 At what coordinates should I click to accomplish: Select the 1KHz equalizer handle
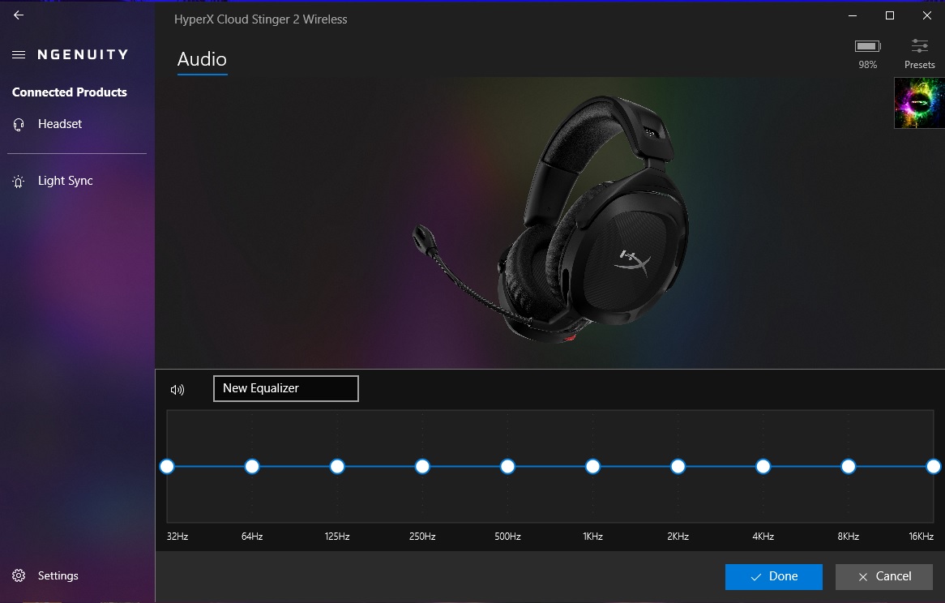(592, 466)
